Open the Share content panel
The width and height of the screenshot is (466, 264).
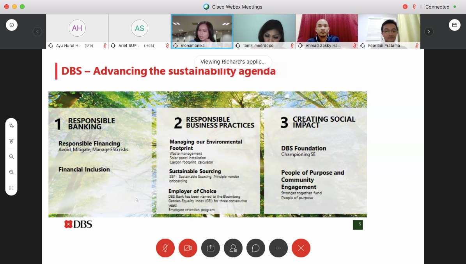(x=210, y=248)
